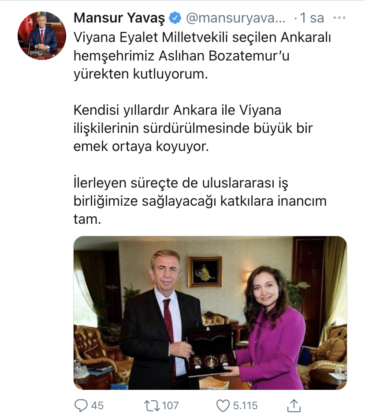Image resolution: width=365 pixels, height=418 pixels.
Task: Open the @mansuryava... handle link
Action: [235, 18]
